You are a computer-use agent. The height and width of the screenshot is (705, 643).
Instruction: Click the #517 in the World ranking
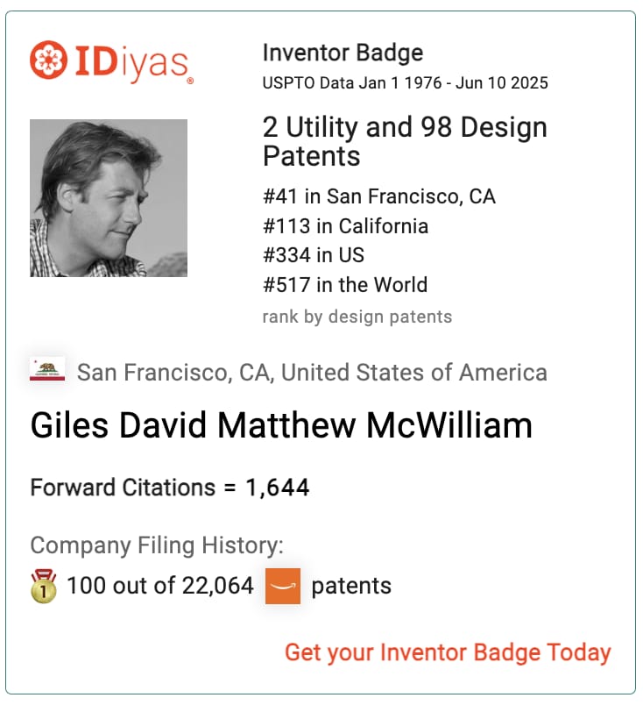click(x=345, y=285)
